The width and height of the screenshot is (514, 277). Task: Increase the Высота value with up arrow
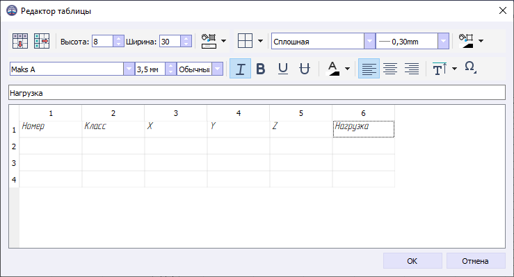pos(119,38)
